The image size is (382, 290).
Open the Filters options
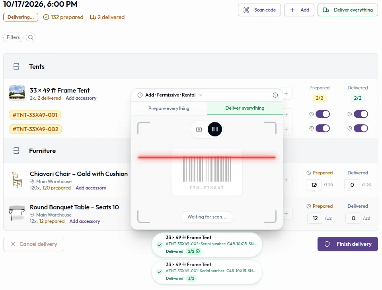13,37
